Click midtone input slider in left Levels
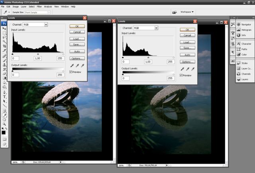255x173 pixels. coord(38,54)
